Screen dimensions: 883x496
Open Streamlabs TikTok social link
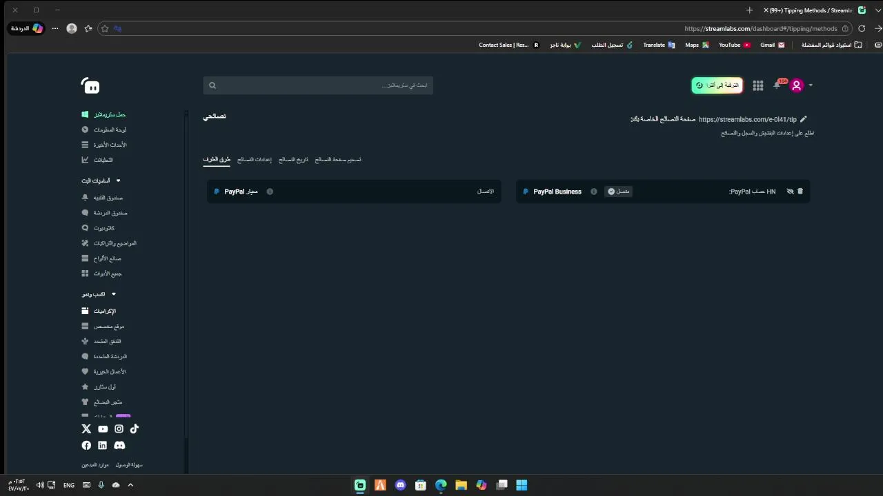tap(135, 428)
